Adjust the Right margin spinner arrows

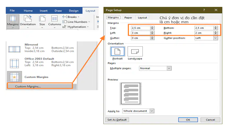click(216, 33)
